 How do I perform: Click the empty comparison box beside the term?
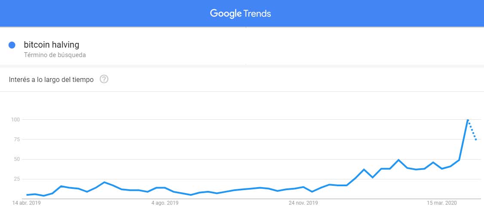[x=365, y=46]
